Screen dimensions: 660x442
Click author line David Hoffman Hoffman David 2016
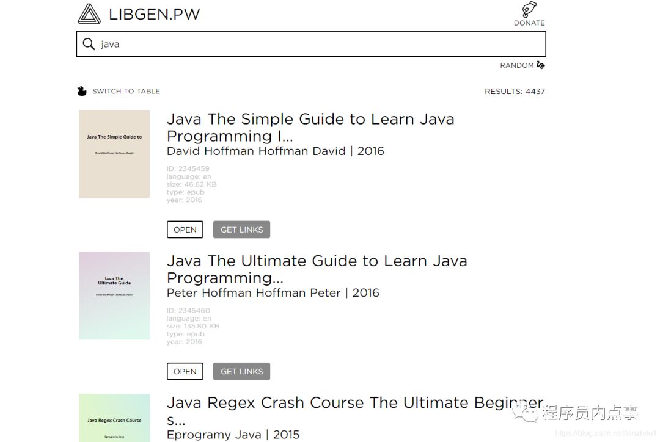point(275,151)
